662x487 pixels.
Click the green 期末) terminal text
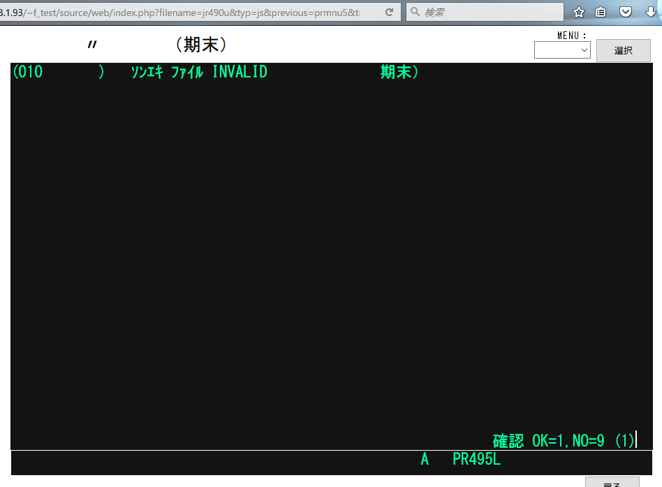[x=399, y=72]
